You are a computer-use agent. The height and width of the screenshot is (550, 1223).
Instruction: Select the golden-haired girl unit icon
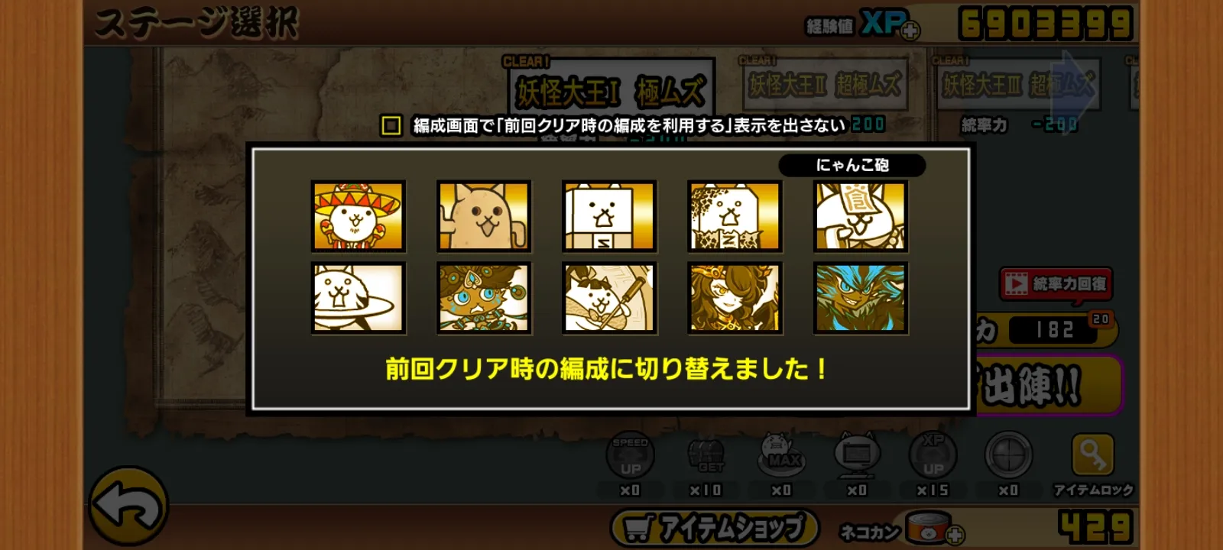click(735, 298)
